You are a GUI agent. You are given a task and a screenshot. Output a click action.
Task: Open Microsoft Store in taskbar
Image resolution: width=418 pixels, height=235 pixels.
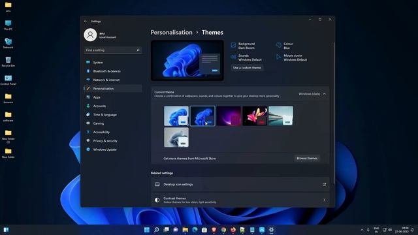click(204, 230)
